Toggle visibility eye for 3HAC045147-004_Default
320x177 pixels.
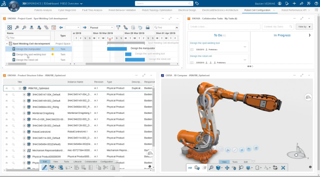click(x=6, y=95)
